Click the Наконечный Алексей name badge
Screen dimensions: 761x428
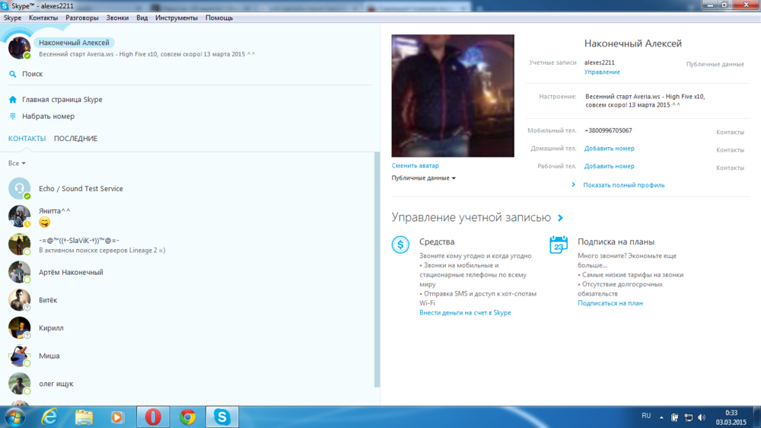coord(74,43)
